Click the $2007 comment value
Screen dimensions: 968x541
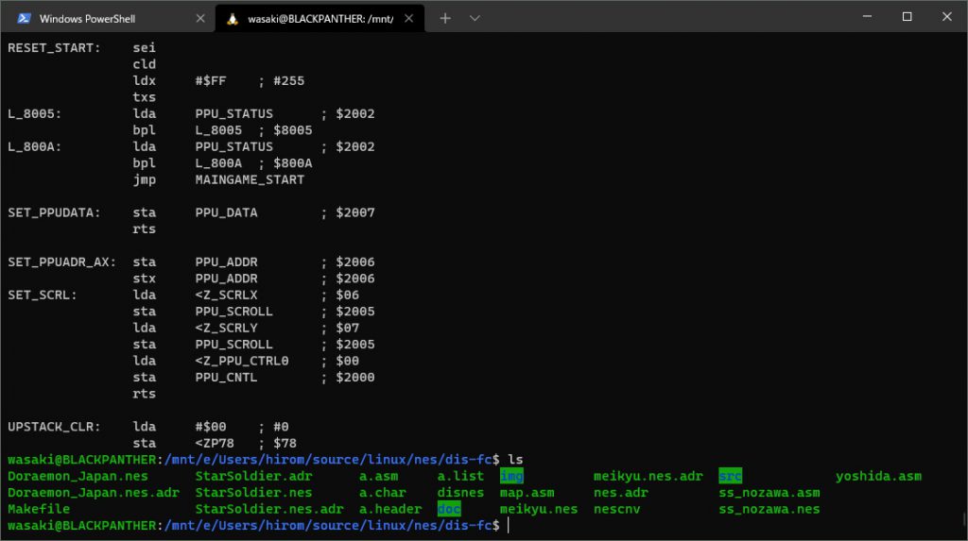pos(355,212)
